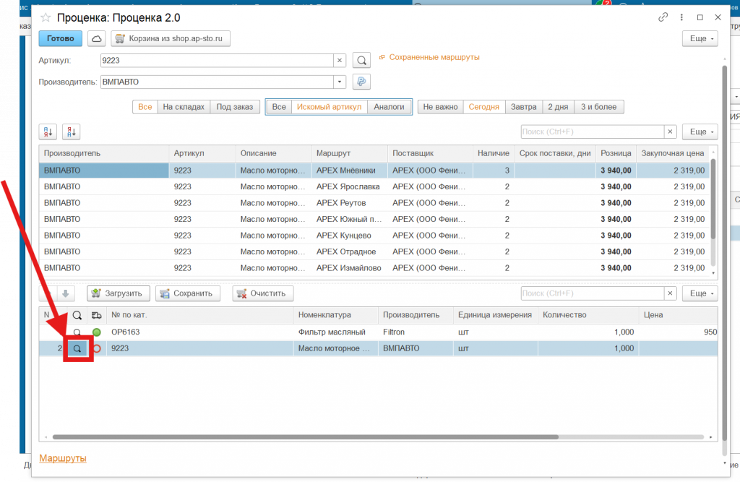Expand the Производитель dropdown list
This screenshot has width=740, height=482.
(x=340, y=82)
